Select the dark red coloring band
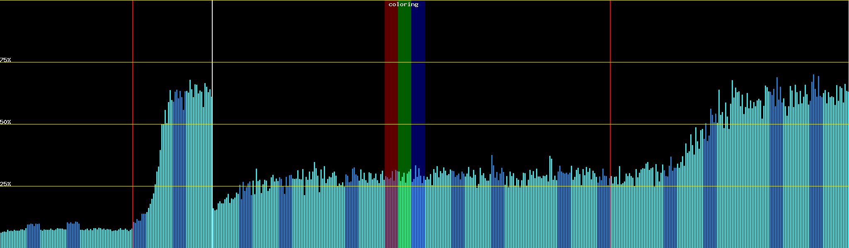Viewport: 849px width, 248px height. [x=391, y=83]
